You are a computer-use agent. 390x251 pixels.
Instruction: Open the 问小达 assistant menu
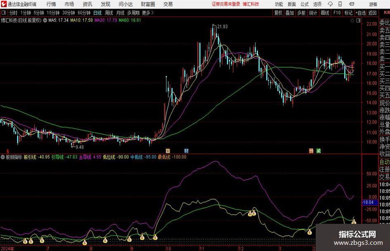125,4
